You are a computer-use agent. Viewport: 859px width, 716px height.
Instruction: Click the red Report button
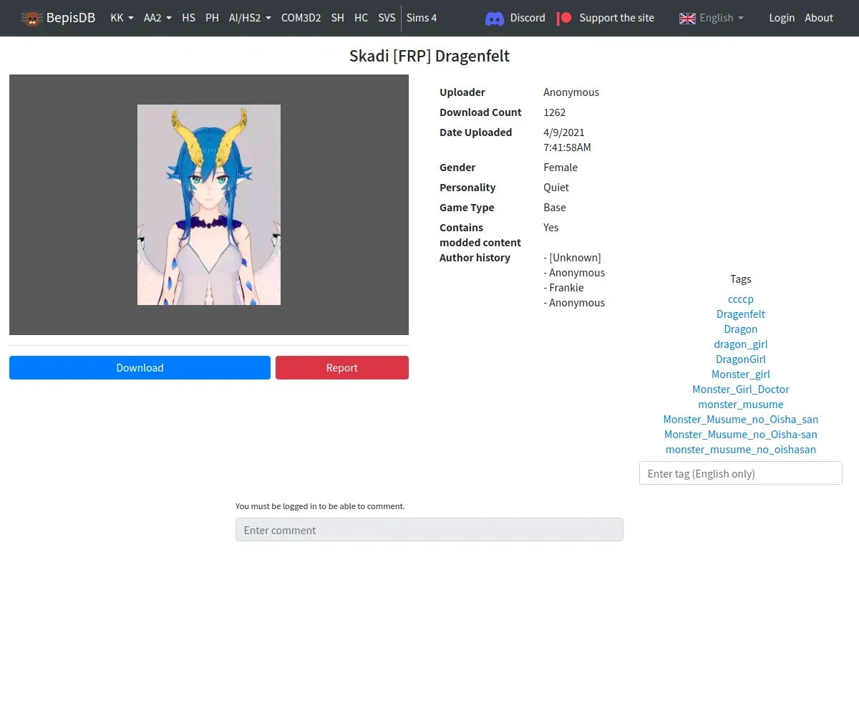[x=342, y=367]
